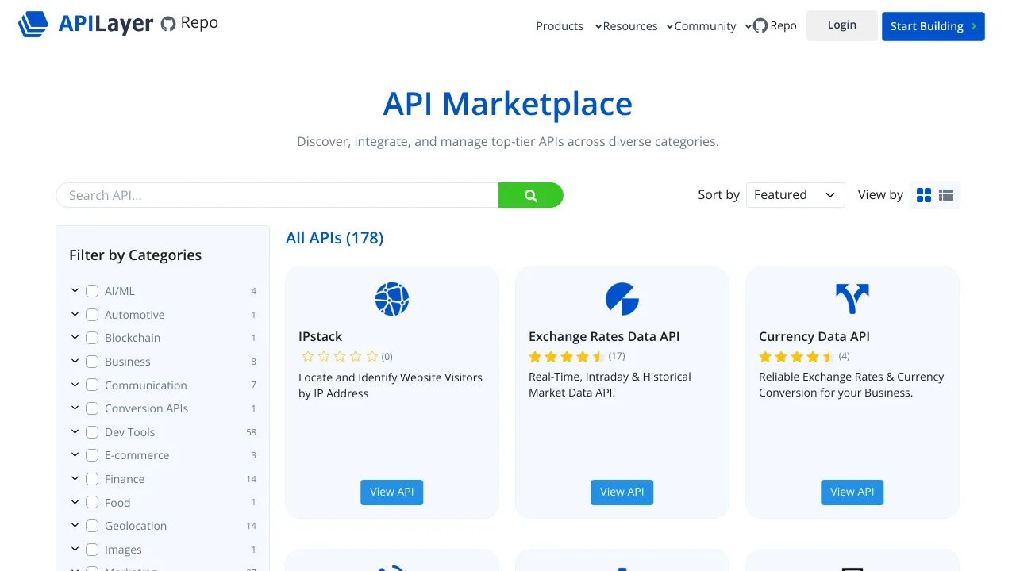Viewport: 1016px width, 571px height.
Task: Click the APILayer logo icon
Action: [x=33, y=24]
